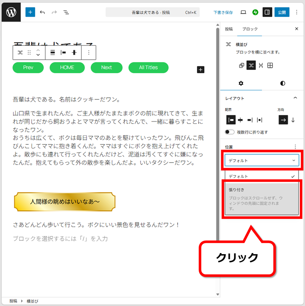Image resolution: width=305 pixels, height=306 pixels.
Task: Select the grid variation icon in sidebar
Action: click(270, 66)
